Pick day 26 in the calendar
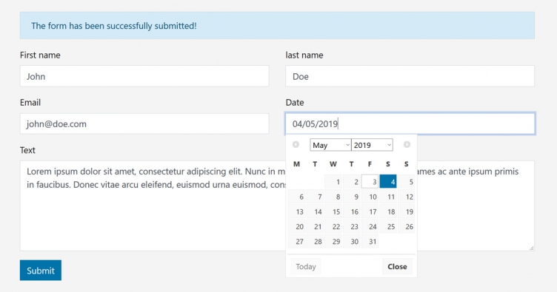This screenshot has width=557, height=292. tap(407, 226)
